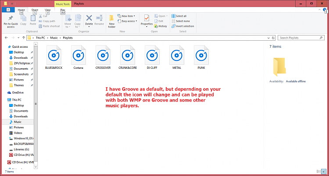Expand the Properties dropdown arrow
Image resolution: width=329 pixels, height=176 pixels.
pos(147,27)
